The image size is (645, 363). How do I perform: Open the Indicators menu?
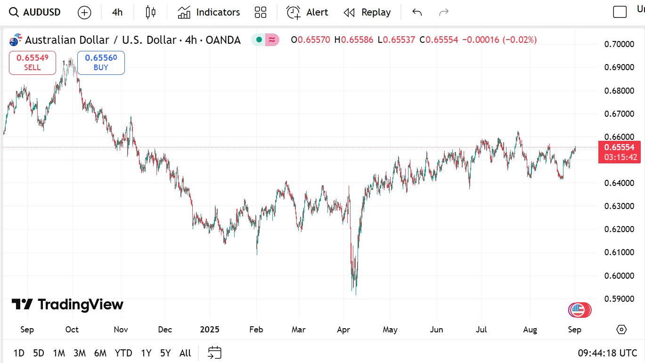[209, 12]
